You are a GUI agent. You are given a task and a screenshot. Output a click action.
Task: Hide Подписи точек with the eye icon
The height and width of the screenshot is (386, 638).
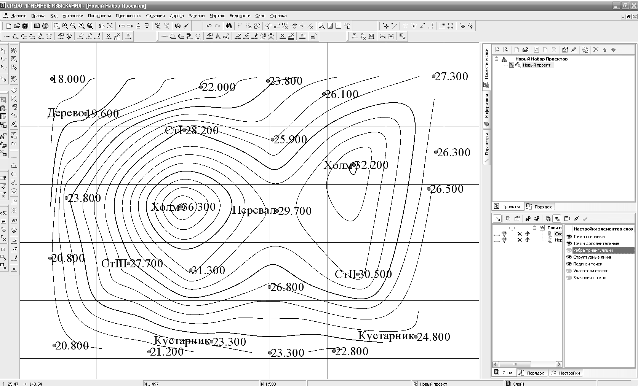pyautogui.click(x=569, y=264)
